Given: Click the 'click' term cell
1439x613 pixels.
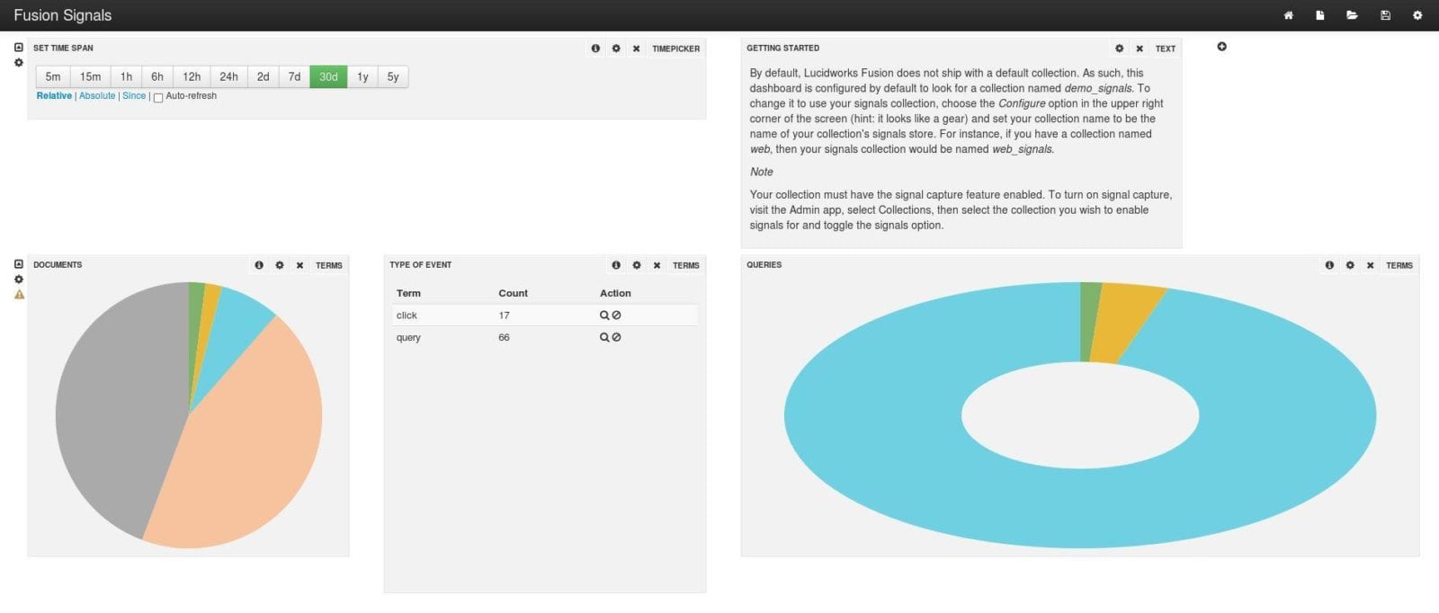Looking at the screenshot, I should pyautogui.click(x=407, y=315).
